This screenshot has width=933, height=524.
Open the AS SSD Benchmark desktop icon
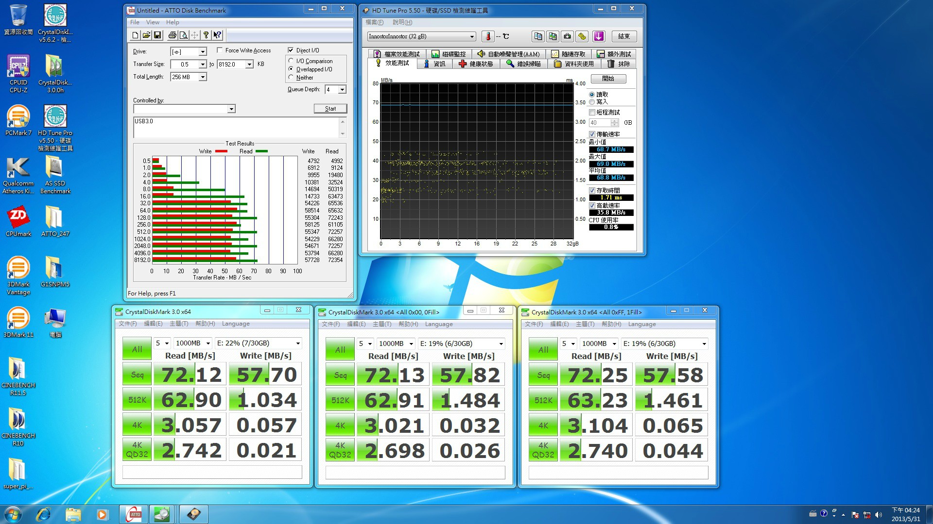55,176
